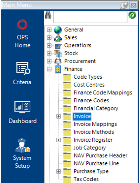Click the Stock boxes icon
This screenshot has height=183, width=140.
tap(58, 53)
